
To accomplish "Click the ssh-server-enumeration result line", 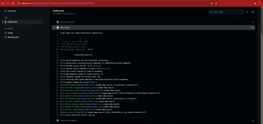I will tap(110, 93).
